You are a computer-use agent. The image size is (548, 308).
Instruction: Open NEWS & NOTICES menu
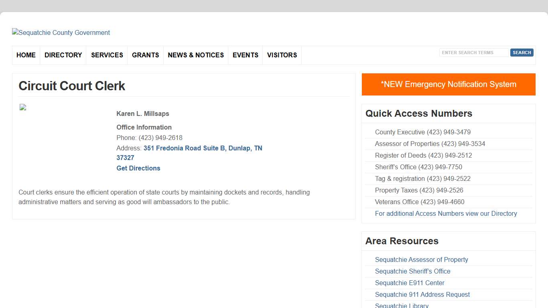point(196,55)
